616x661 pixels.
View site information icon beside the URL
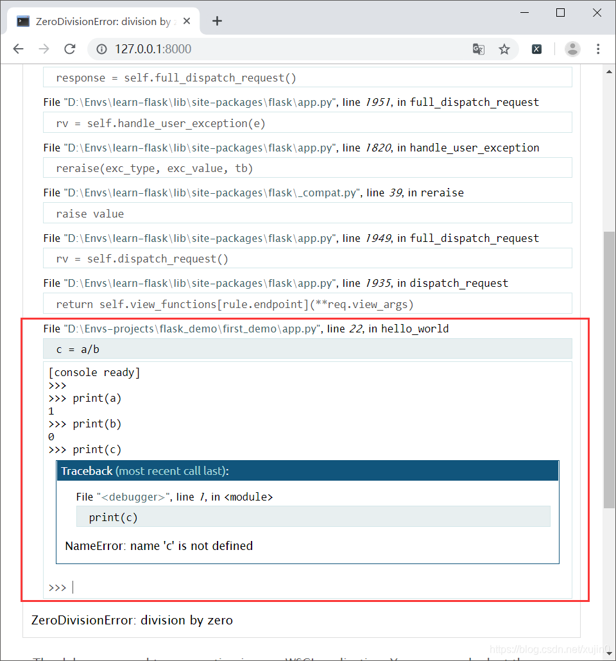[101, 49]
